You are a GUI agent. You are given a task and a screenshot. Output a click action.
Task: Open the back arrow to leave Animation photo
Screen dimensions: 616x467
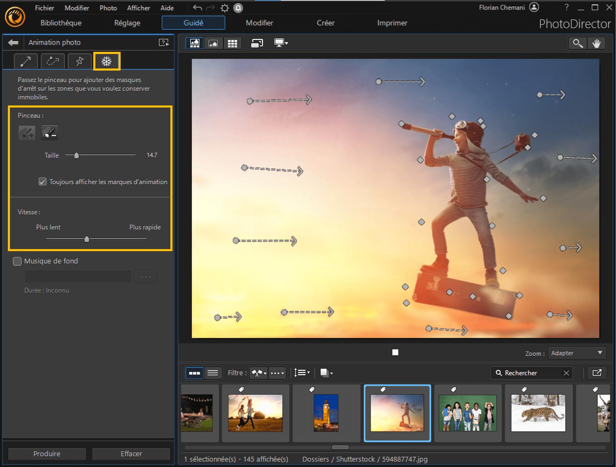13,42
